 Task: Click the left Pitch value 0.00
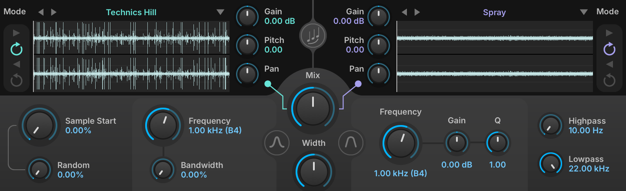coord(273,49)
